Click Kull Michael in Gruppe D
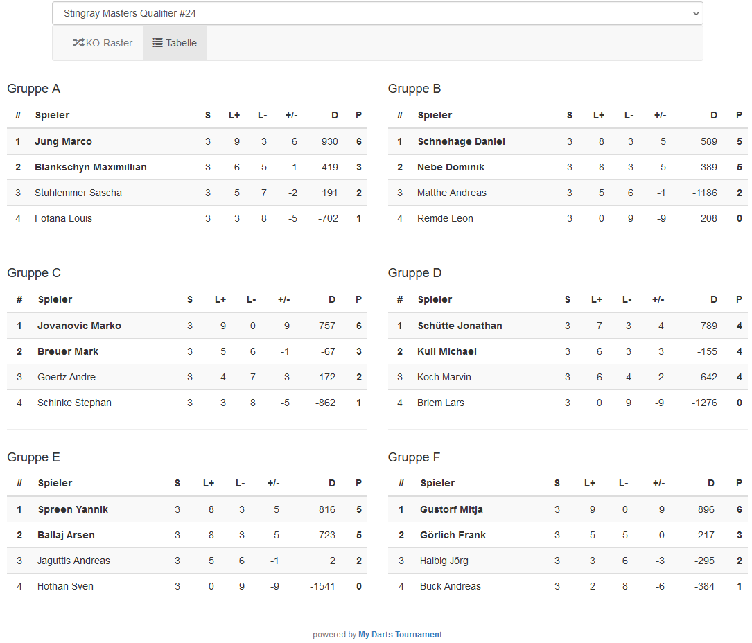 coord(446,351)
